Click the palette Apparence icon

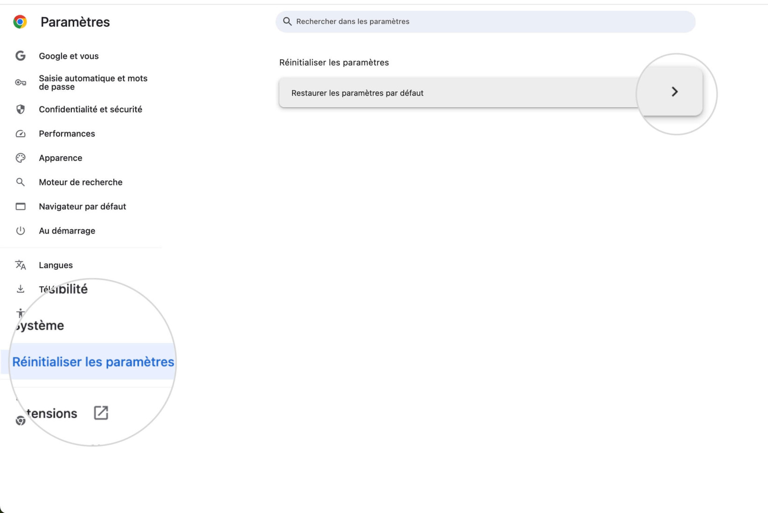21,158
